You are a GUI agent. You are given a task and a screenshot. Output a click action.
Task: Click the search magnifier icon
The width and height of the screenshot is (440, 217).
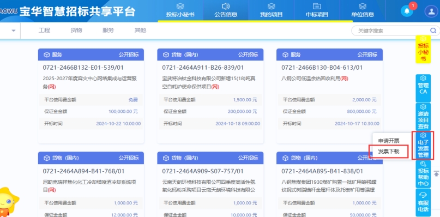[433, 31]
